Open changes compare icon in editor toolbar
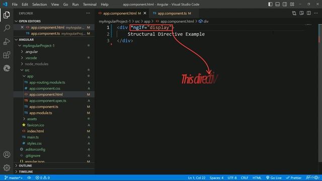322x181 pixels. pyautogui.click(x=294, y=13)
